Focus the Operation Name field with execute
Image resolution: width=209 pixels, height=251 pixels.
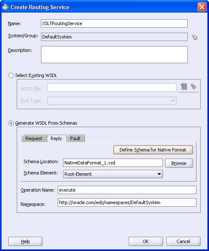click(127, 190)
